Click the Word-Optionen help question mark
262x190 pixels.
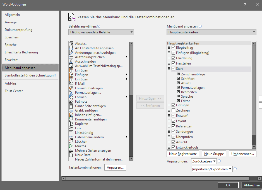click(x=245, y=4)
